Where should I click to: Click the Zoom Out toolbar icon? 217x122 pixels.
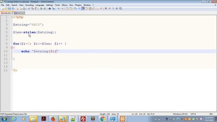pyautogui.click(x=62, y=8)
